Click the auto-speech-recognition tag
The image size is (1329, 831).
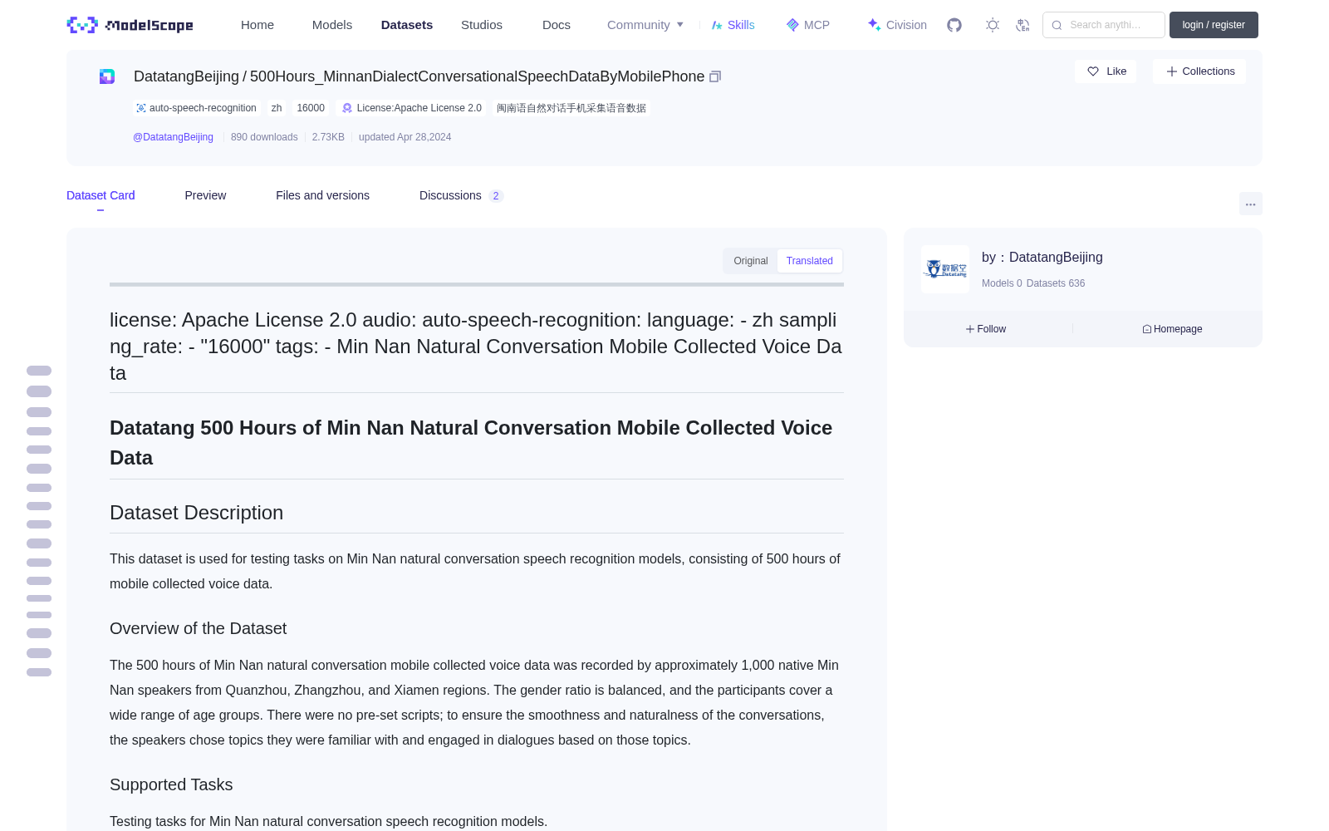(197, 108)
